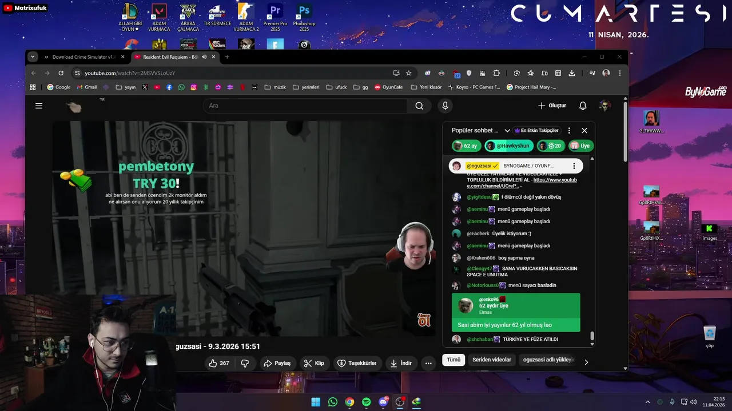Open Chrome downloads icon

click(571, 73)
